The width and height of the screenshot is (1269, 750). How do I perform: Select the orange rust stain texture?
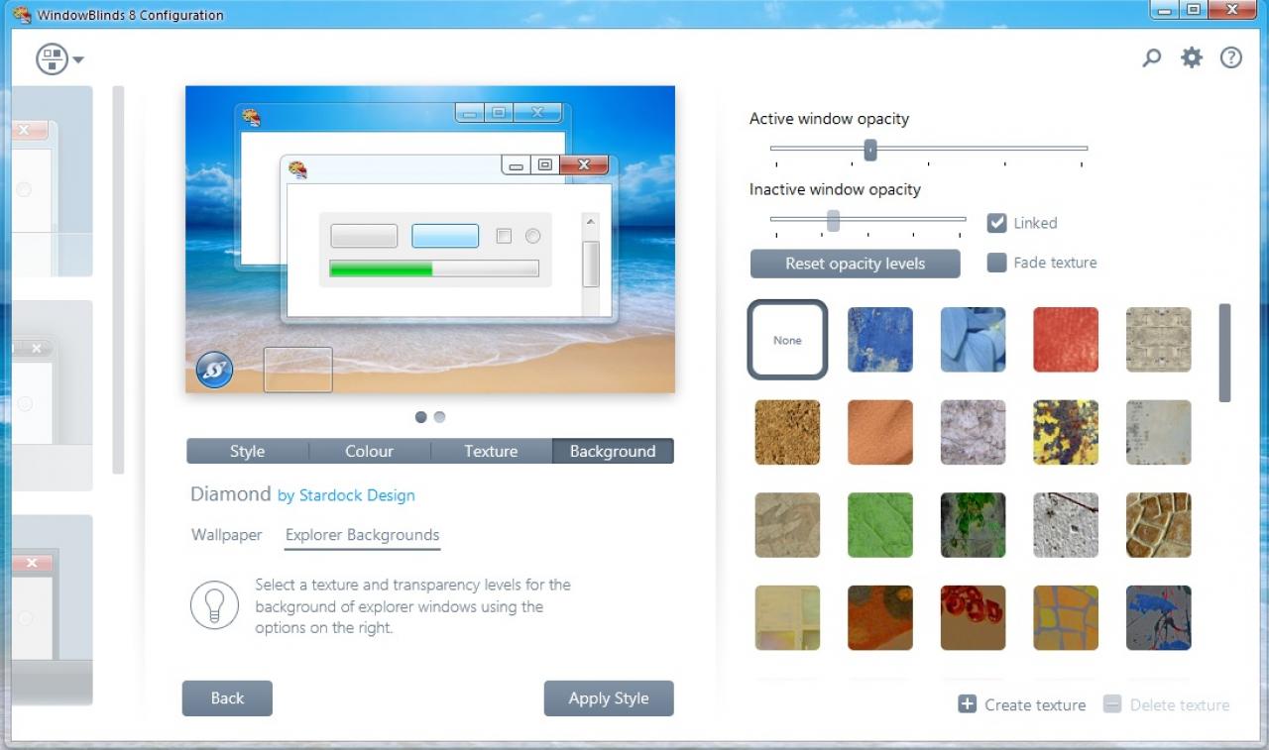coord(880,617)
